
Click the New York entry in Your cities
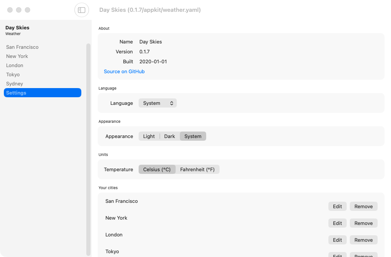pos(116,218)
